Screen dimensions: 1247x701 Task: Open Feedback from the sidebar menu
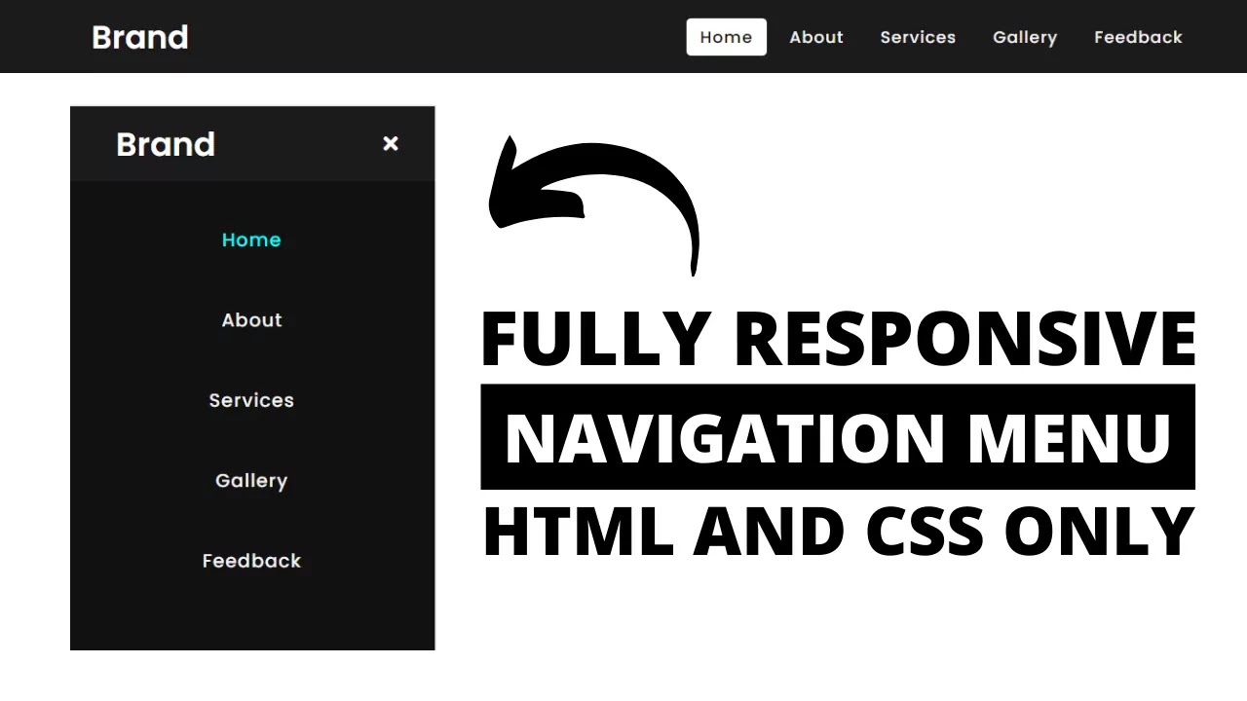click(x=251, y=560)
